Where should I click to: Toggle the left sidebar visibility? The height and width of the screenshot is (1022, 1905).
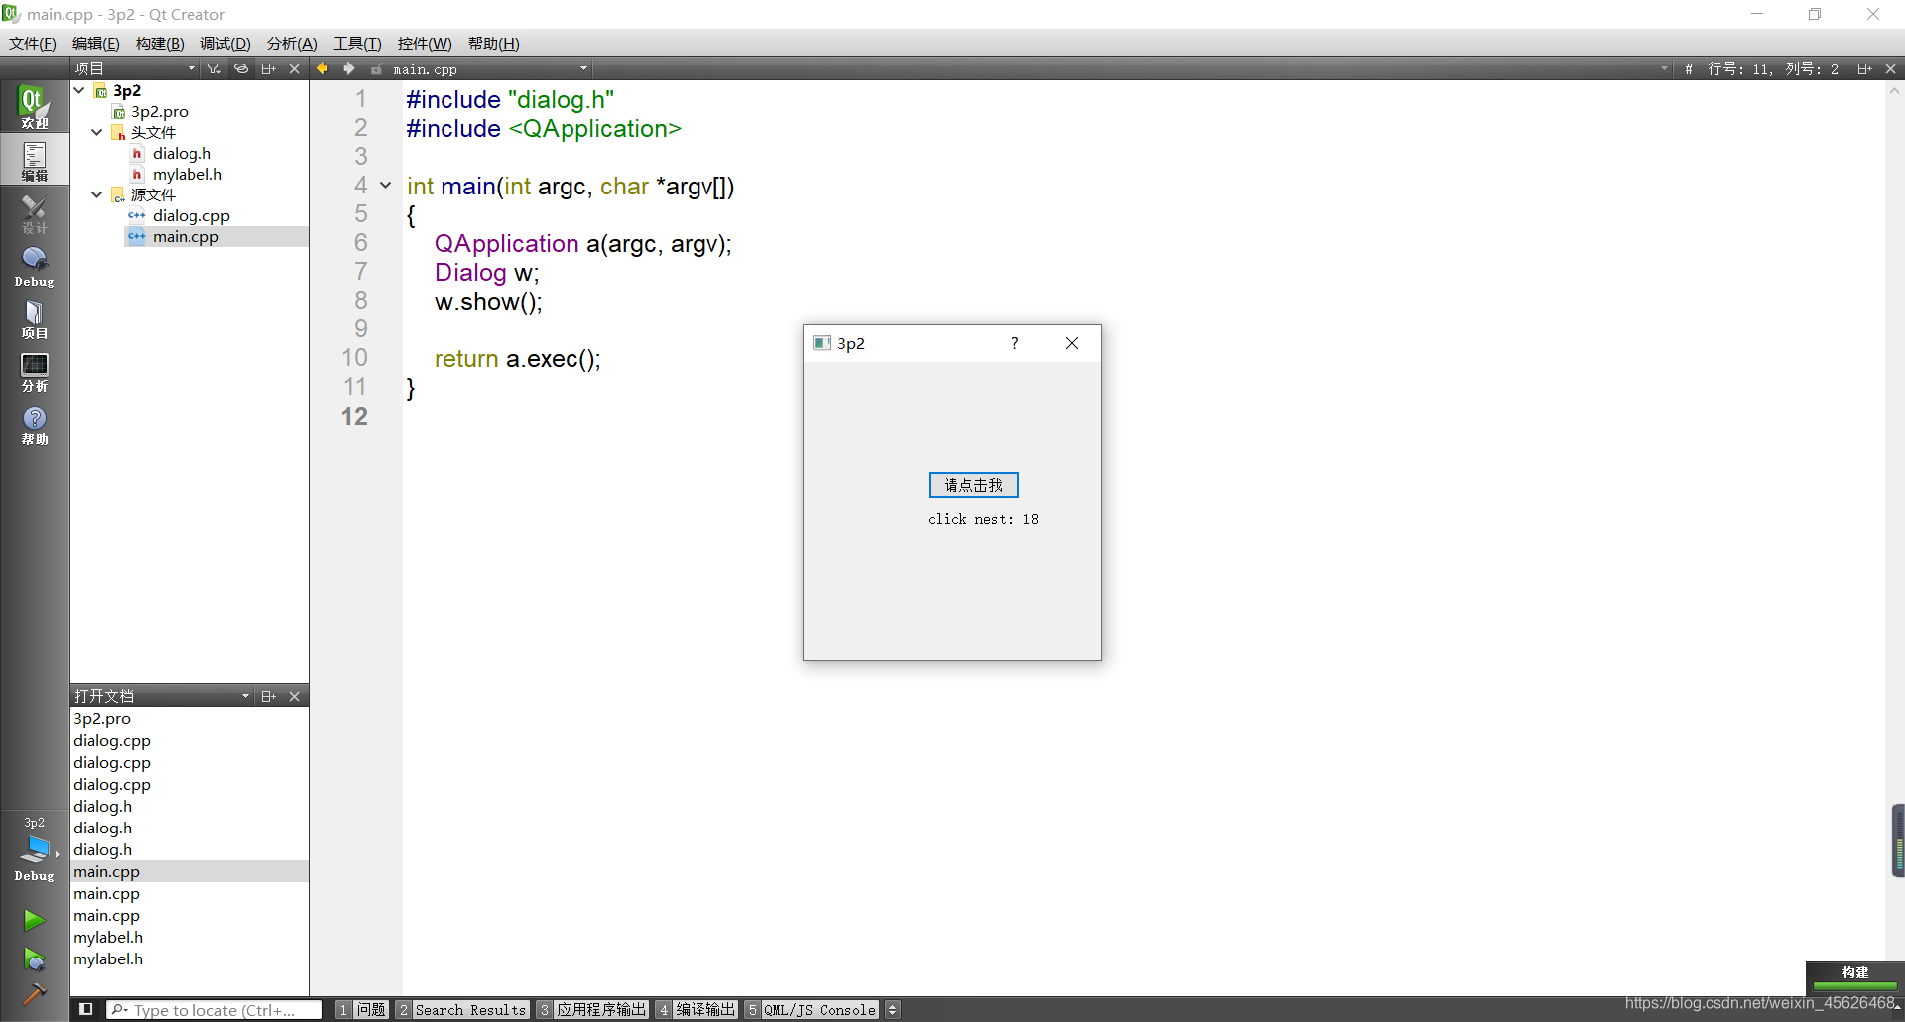click(86, 1009)
